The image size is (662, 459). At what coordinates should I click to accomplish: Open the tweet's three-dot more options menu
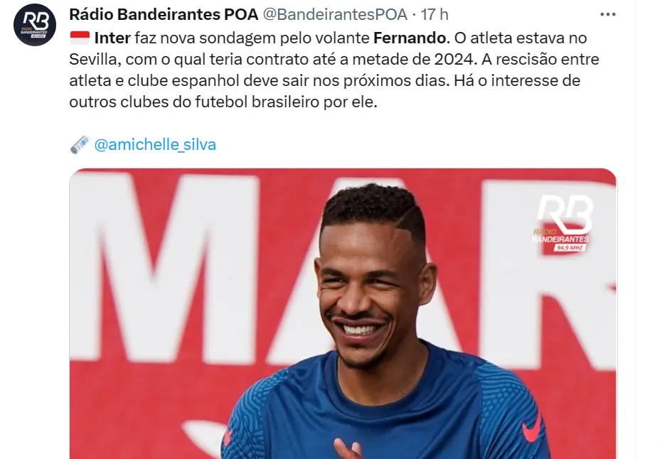pos(607,15)
